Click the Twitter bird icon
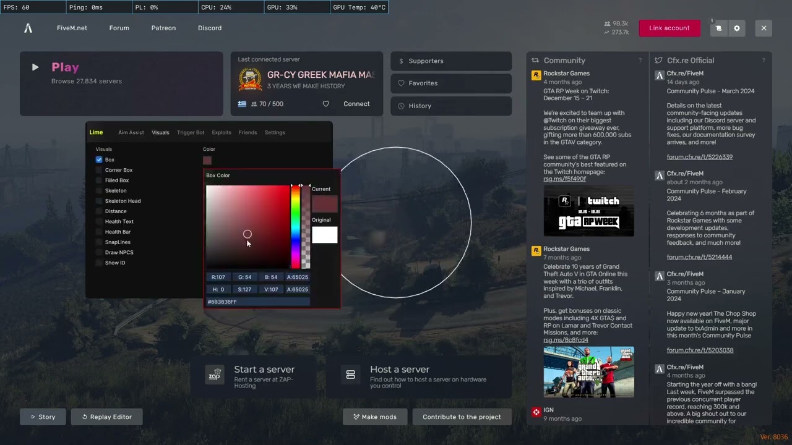The height and width of the screenshot is (445, 792). [x=659, y=61]
